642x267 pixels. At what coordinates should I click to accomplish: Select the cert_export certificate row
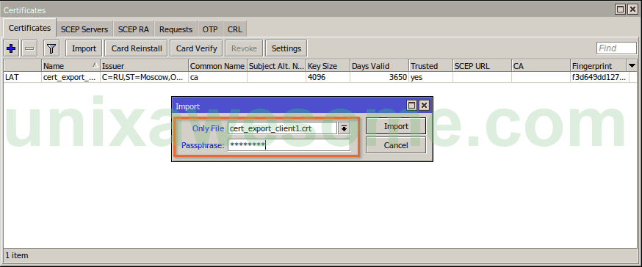(x=320, y=77)
